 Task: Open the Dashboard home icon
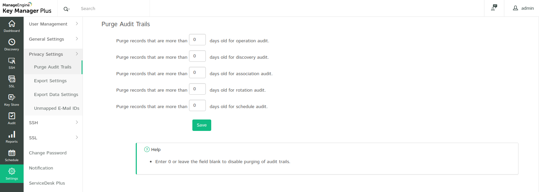[x=12, y=24]
